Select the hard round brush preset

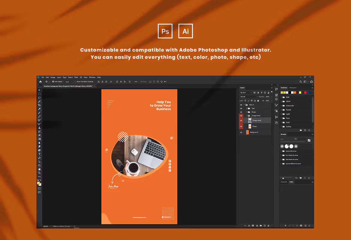[291, 146]
